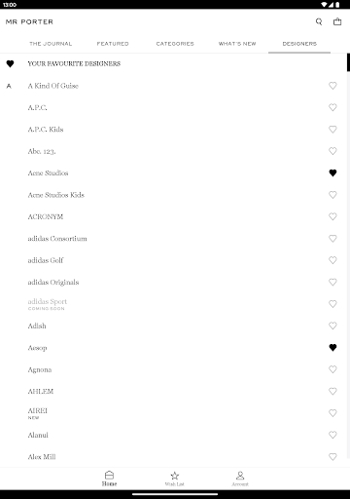Screen dimensions: 350x499
Task: Open the search icon in header
Action: click(319, 21)
